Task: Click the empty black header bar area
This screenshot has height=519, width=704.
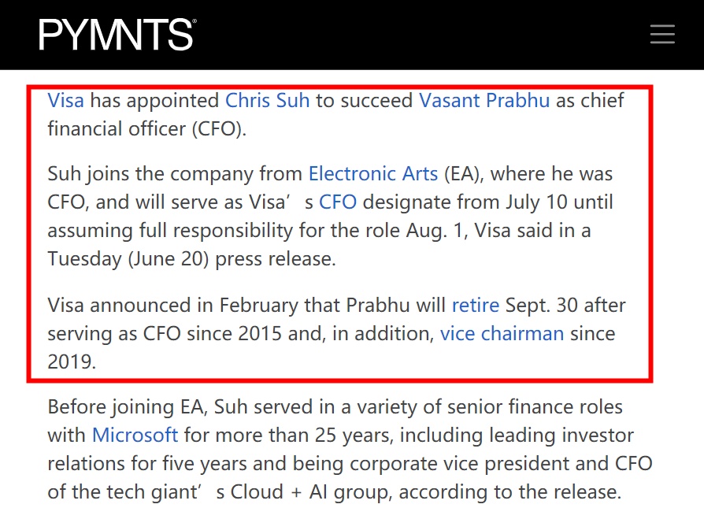Action: click(x=422, y=35)
